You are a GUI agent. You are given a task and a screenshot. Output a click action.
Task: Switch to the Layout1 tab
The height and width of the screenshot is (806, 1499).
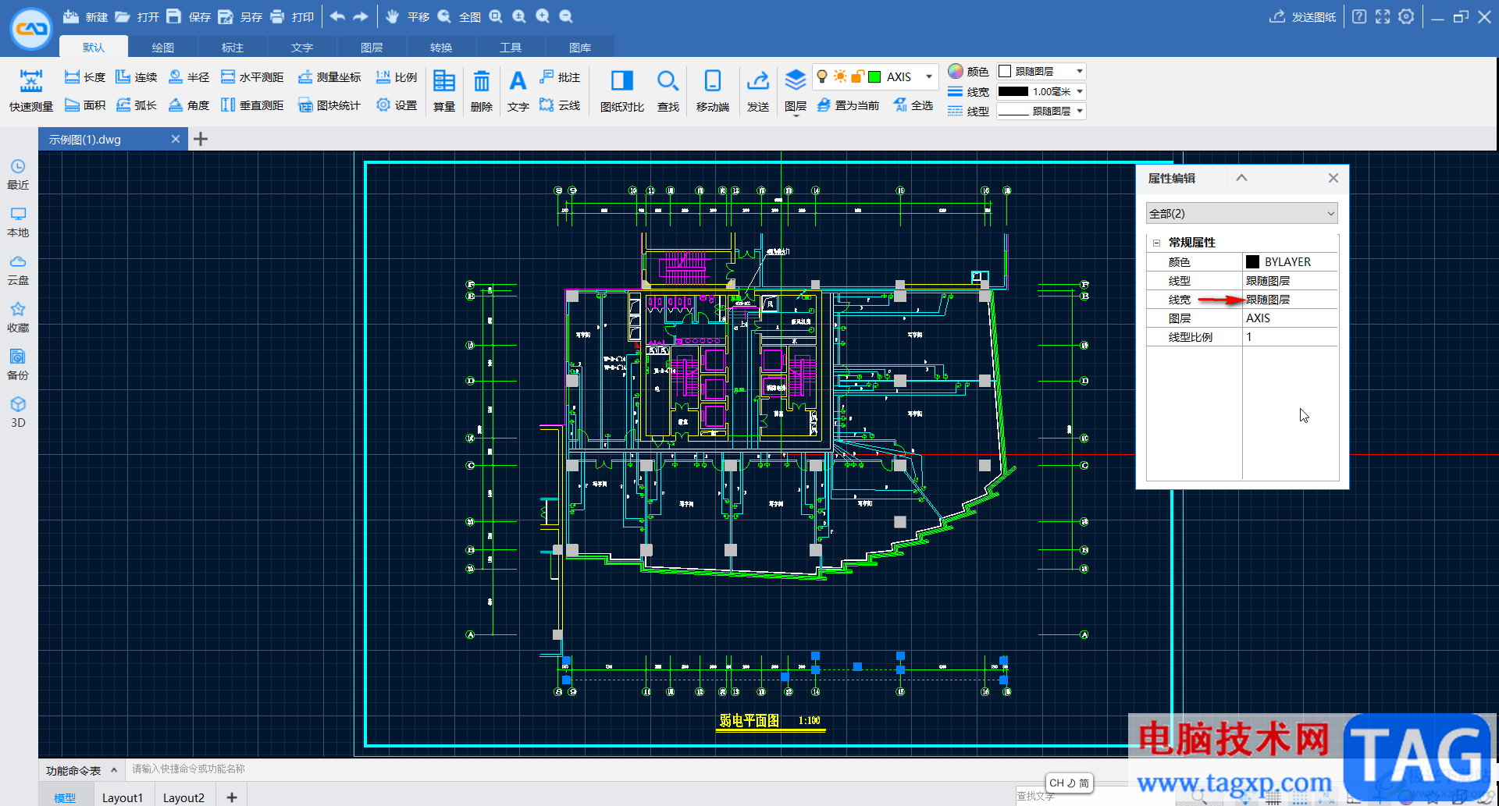tap(123, 797)
